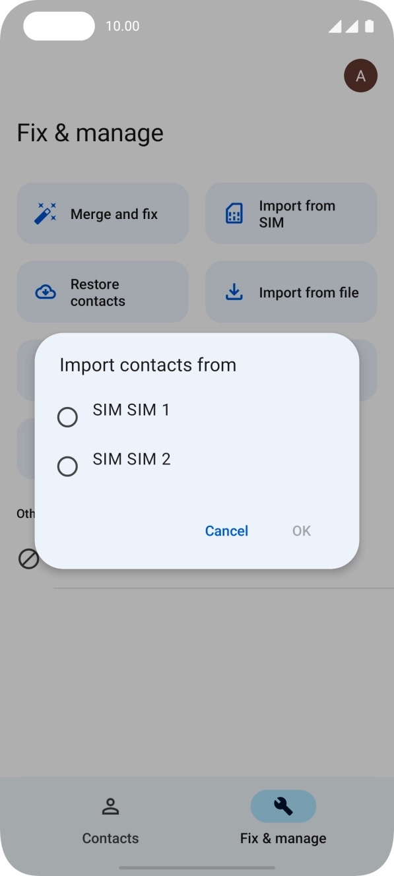Open Merge and fix
The image size is (394, 876).
pyautogui.click(x=102, y=213)
